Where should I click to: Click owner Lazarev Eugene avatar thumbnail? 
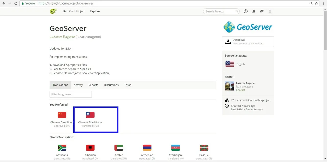click(x=229, y=86)
